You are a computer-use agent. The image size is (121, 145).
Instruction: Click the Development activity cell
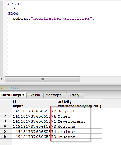coord(79,121)
